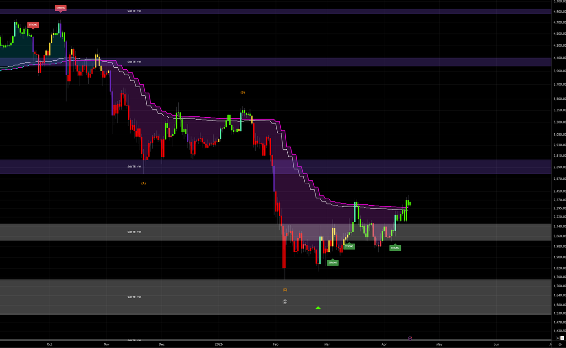The height and width of the screenshot is (348, 566).
Task: Open the purple event icon on time axis
Action: (x=410, y=338)
